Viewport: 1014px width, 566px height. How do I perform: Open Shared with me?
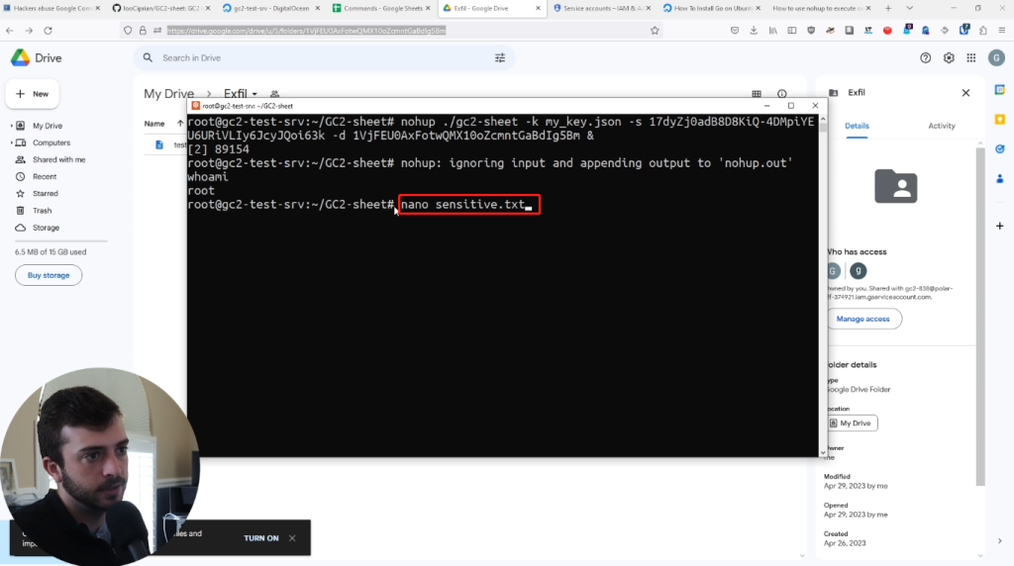point(58,159)
